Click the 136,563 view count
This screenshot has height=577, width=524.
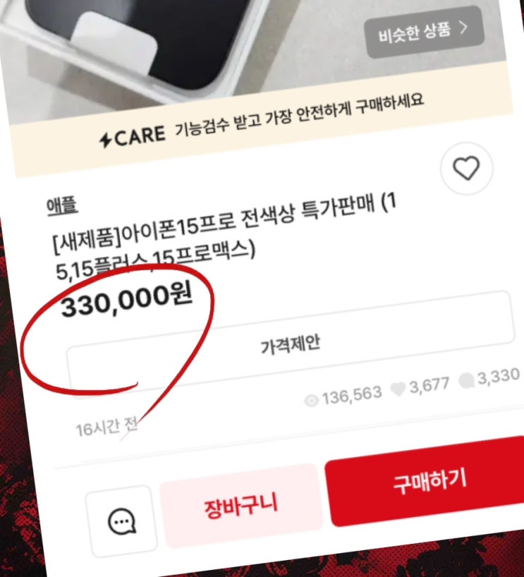pos(352,396)
